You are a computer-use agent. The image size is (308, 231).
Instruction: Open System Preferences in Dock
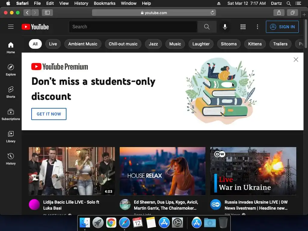tap(177, 223)
